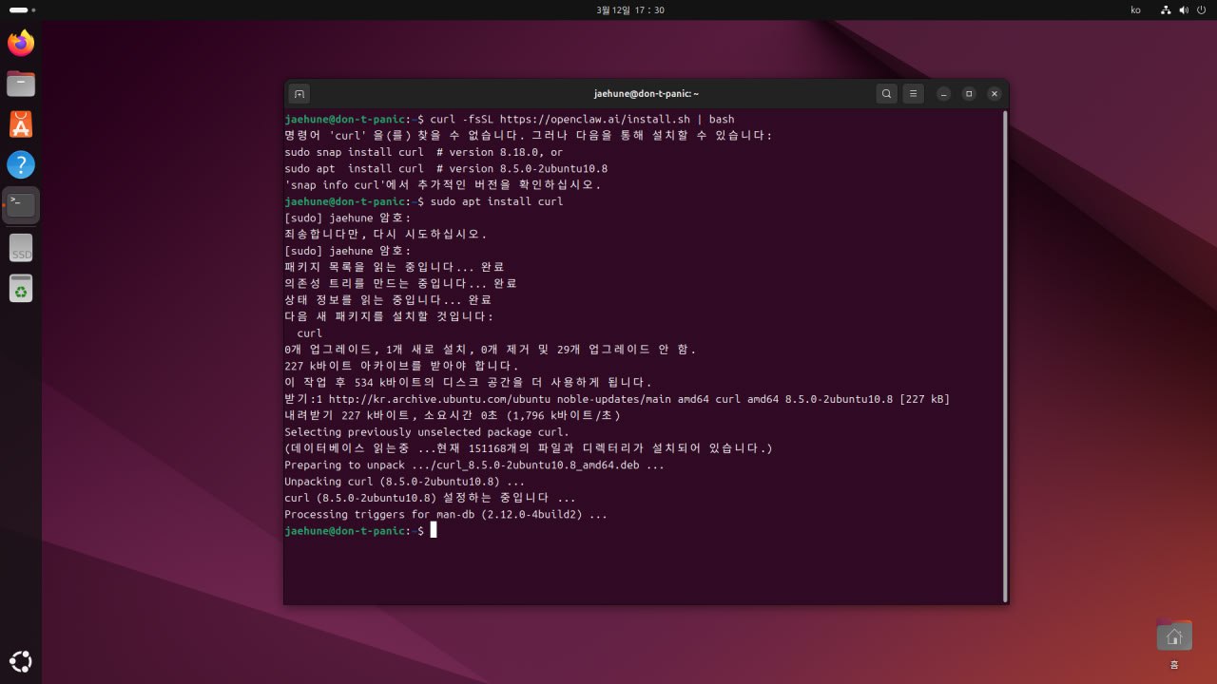This screenshot has height=684, width=1217.
Task: Click the terminal search magnifier button
Action: coord(886,94)
